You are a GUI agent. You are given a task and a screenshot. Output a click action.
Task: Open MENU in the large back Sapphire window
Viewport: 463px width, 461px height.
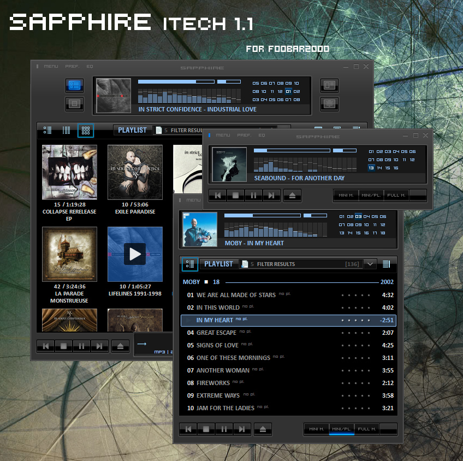pyautogui.click(x=51, y=66)
